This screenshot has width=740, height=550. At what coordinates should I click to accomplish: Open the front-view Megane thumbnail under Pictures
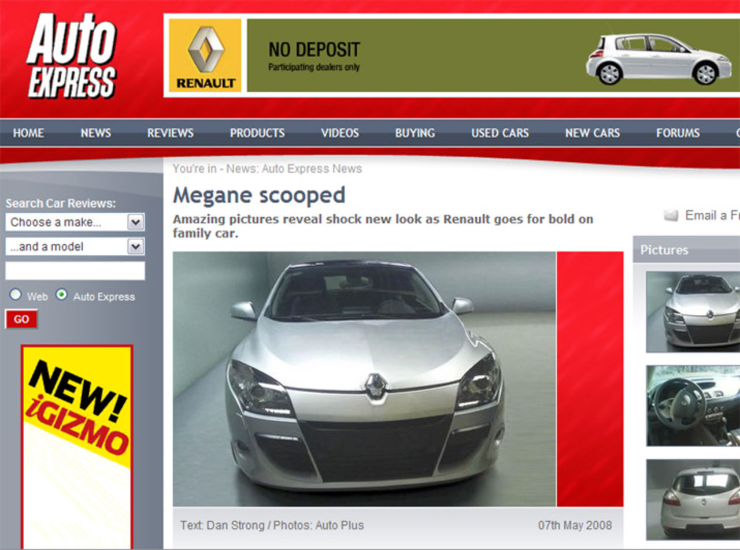tap(693, 311)
